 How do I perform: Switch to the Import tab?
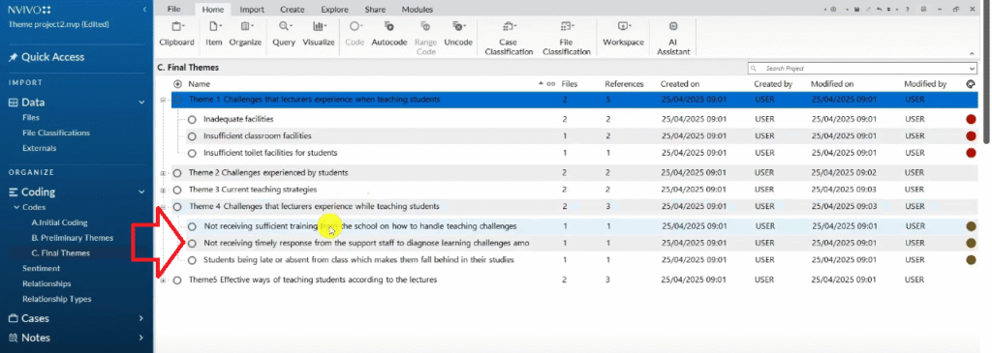(253, 10)
